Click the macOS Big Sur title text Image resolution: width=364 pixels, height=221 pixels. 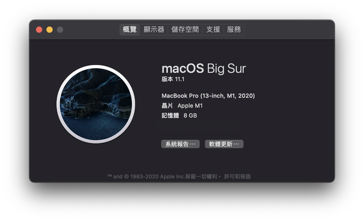[204, 69]
